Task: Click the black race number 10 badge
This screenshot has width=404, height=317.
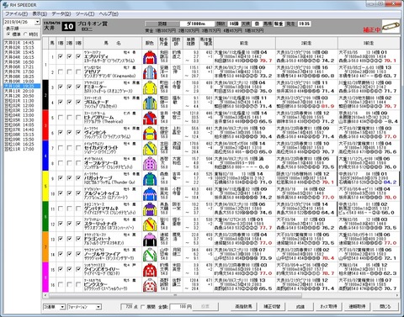Action: pos(68,26)
